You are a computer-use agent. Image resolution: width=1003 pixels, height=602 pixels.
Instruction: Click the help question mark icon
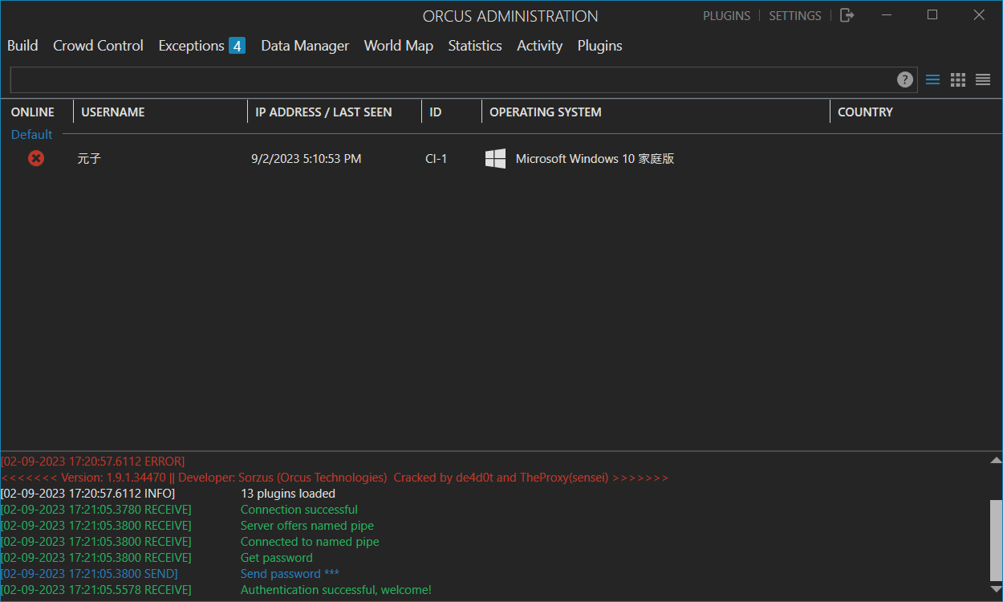click(x=904, y=79)
